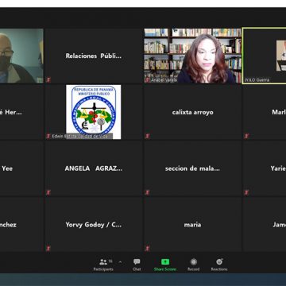Select the Yorvy Godoy participant tile
Viewport: 286px width, 286px height.
coord(94,225)
